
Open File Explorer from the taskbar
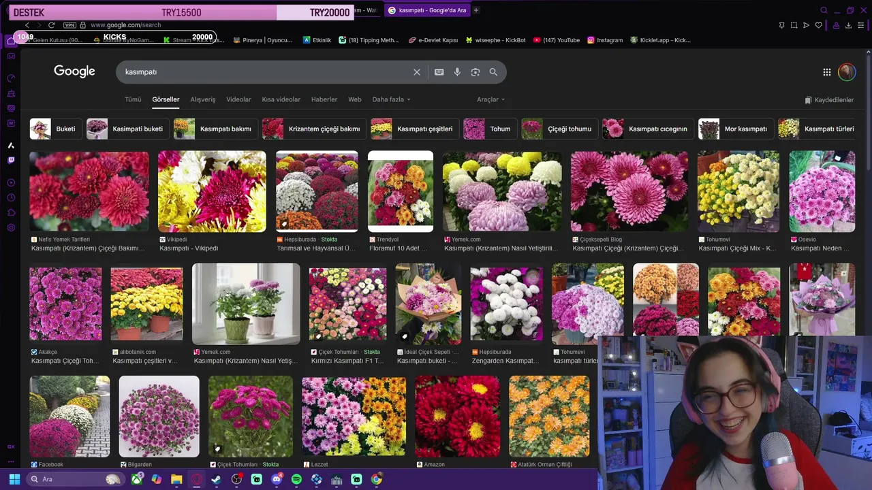pos(176,479)
